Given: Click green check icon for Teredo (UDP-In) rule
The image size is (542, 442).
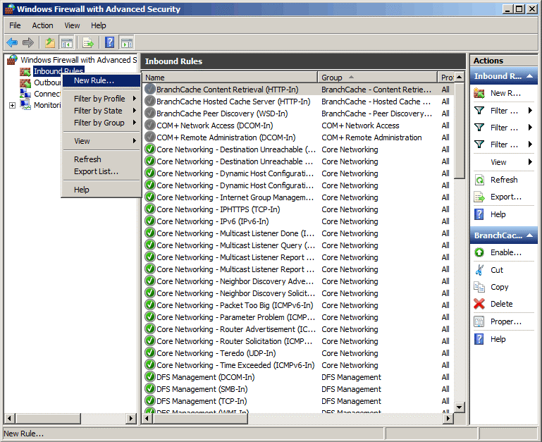Looking at the screenshot, I should [149, 352].
